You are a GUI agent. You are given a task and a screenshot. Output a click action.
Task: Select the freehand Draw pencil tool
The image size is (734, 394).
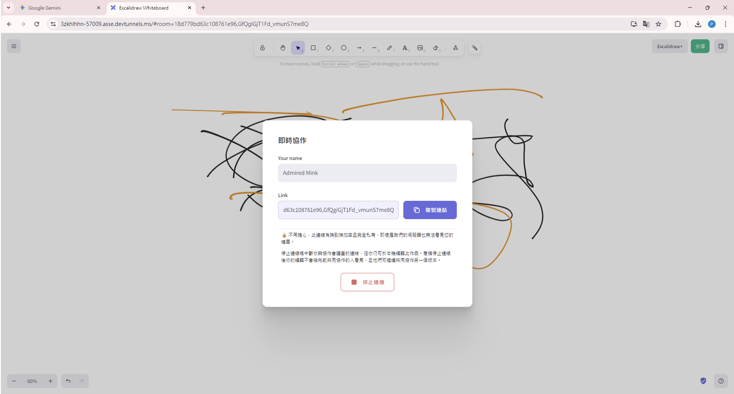(x=389, y=48)
